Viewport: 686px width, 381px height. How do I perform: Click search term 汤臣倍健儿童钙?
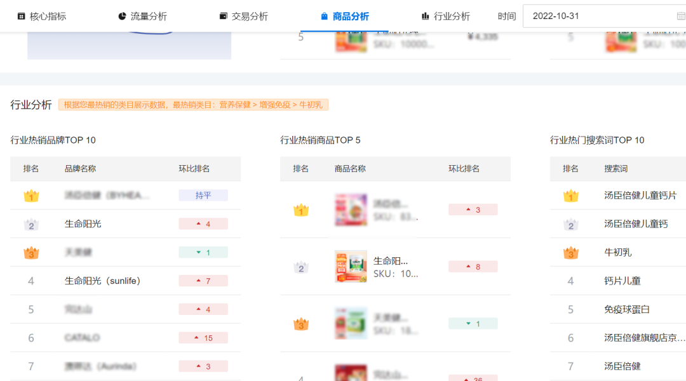point(636,224)
